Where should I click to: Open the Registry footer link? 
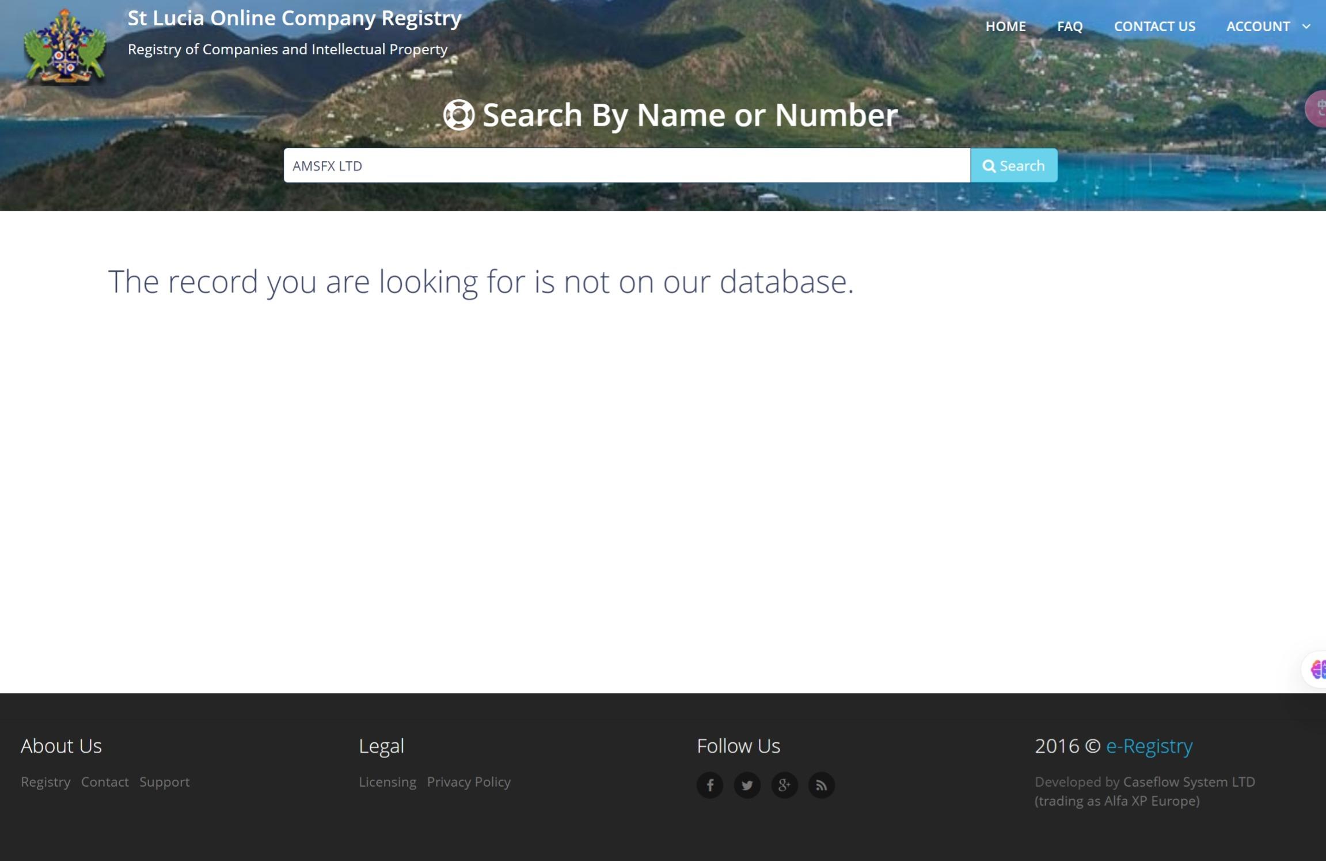tap(45, 782)
